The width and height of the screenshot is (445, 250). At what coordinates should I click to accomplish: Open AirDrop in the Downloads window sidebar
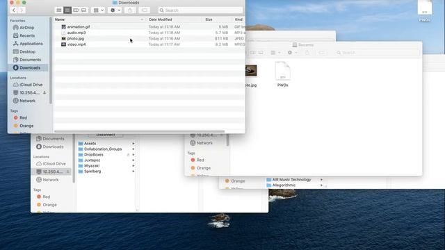click(27, 28)
